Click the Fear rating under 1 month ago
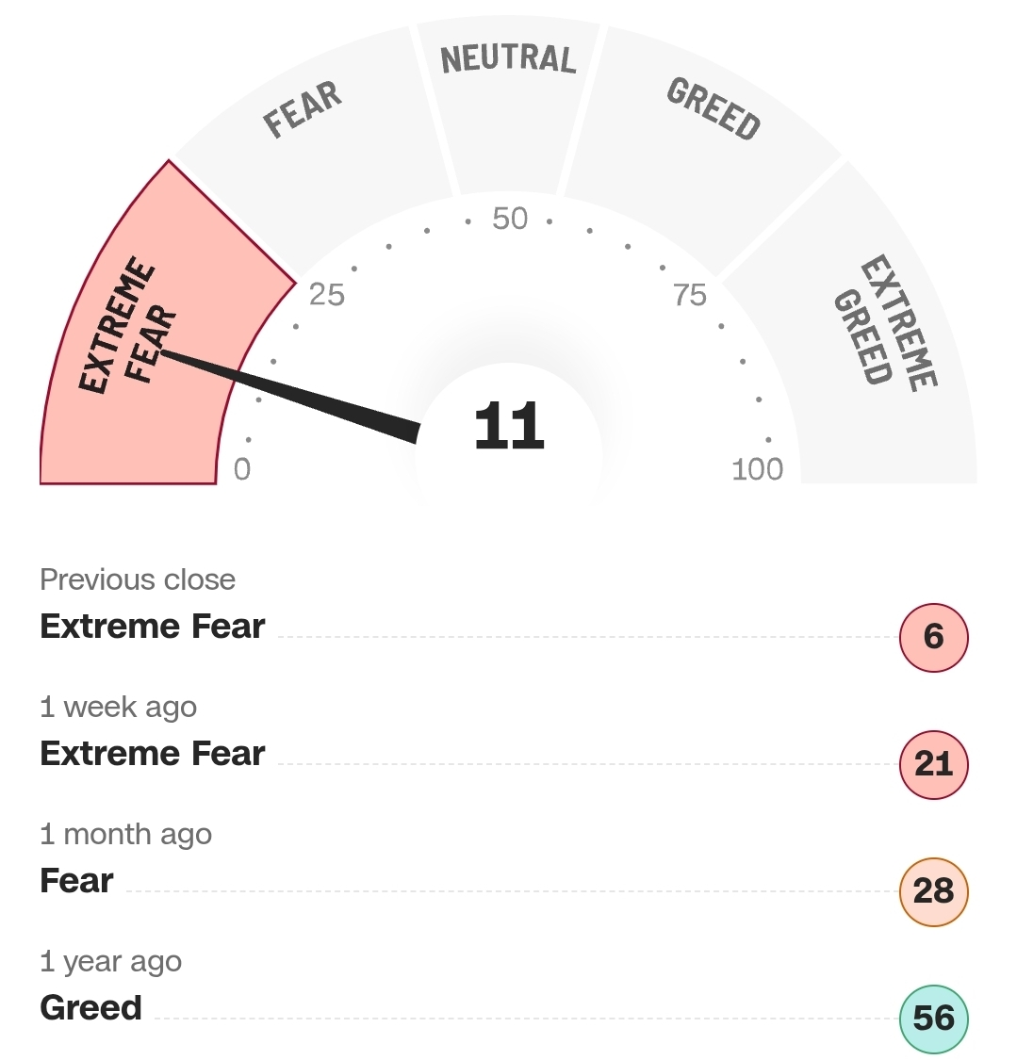 point(76,881)
